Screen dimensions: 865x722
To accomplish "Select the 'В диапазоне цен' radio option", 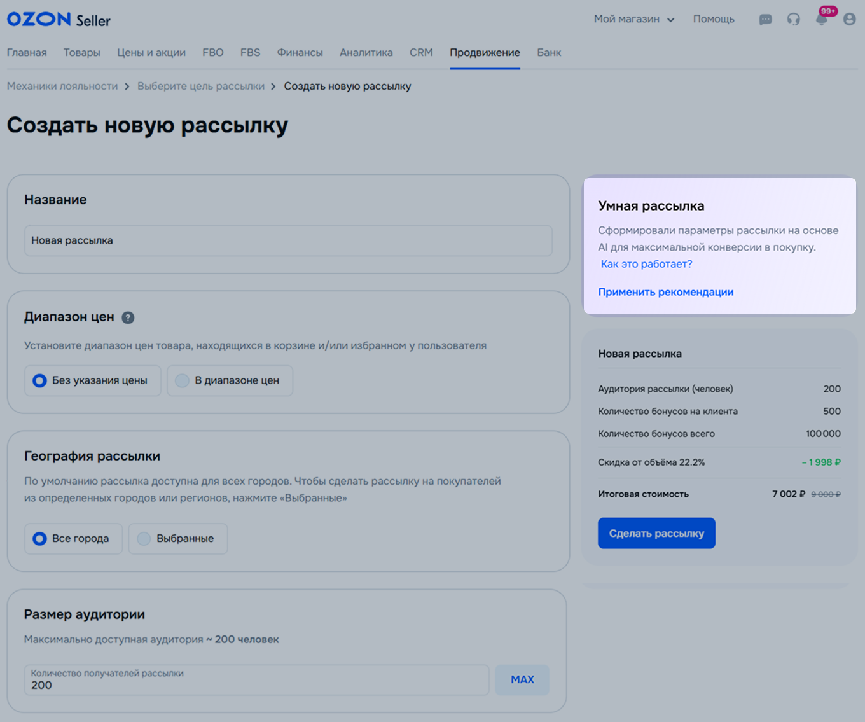I will (230, 380).
